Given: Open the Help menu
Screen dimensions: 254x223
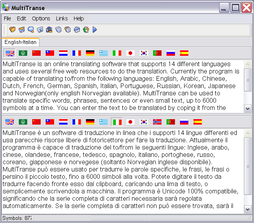Looking at the screenshot, I should point(79,18).
